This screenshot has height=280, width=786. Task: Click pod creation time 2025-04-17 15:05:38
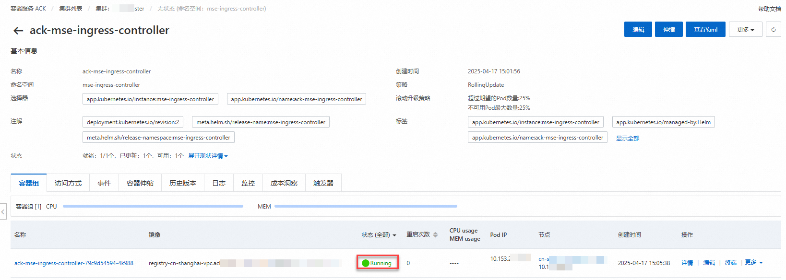coord(644,263)
